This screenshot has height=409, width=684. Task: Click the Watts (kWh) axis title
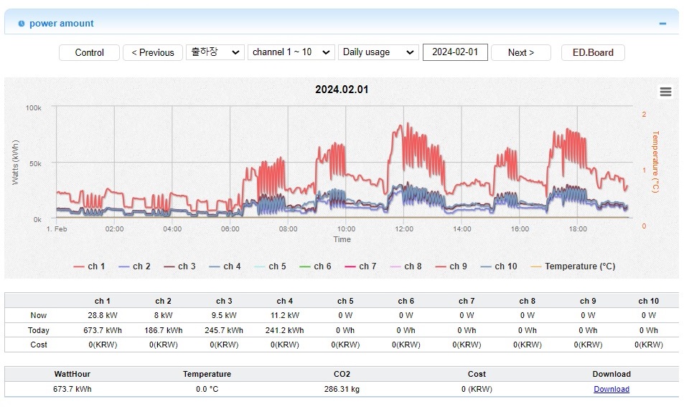point(15,163)
